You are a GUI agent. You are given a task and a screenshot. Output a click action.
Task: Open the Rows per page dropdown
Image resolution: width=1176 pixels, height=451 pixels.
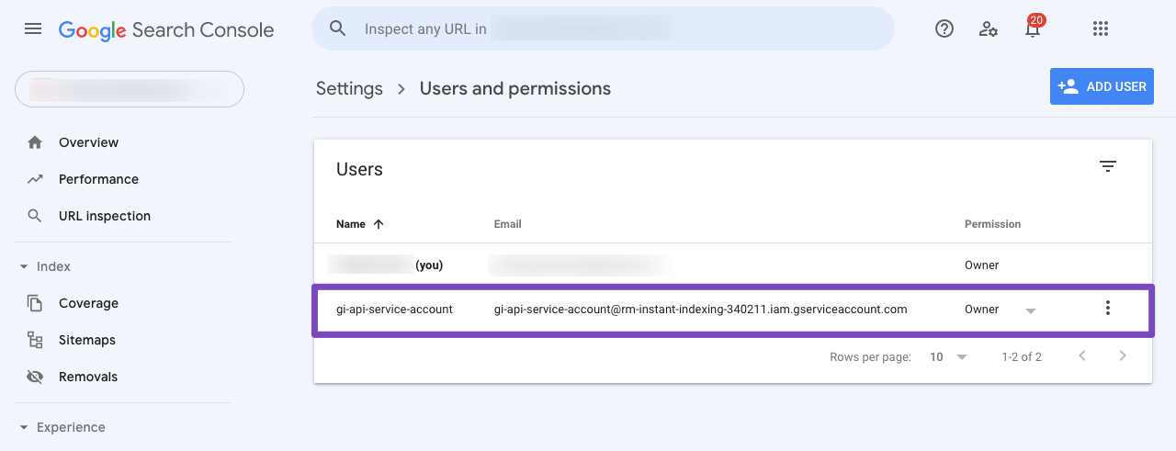click(949, 357)
